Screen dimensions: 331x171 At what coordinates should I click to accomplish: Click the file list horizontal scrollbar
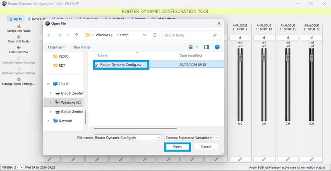(x=135, y=128)
